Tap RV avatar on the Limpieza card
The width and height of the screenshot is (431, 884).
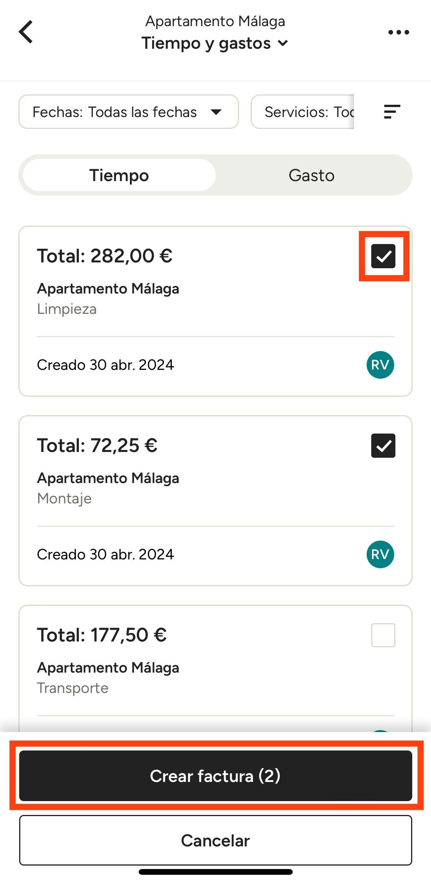coord(380,365)
